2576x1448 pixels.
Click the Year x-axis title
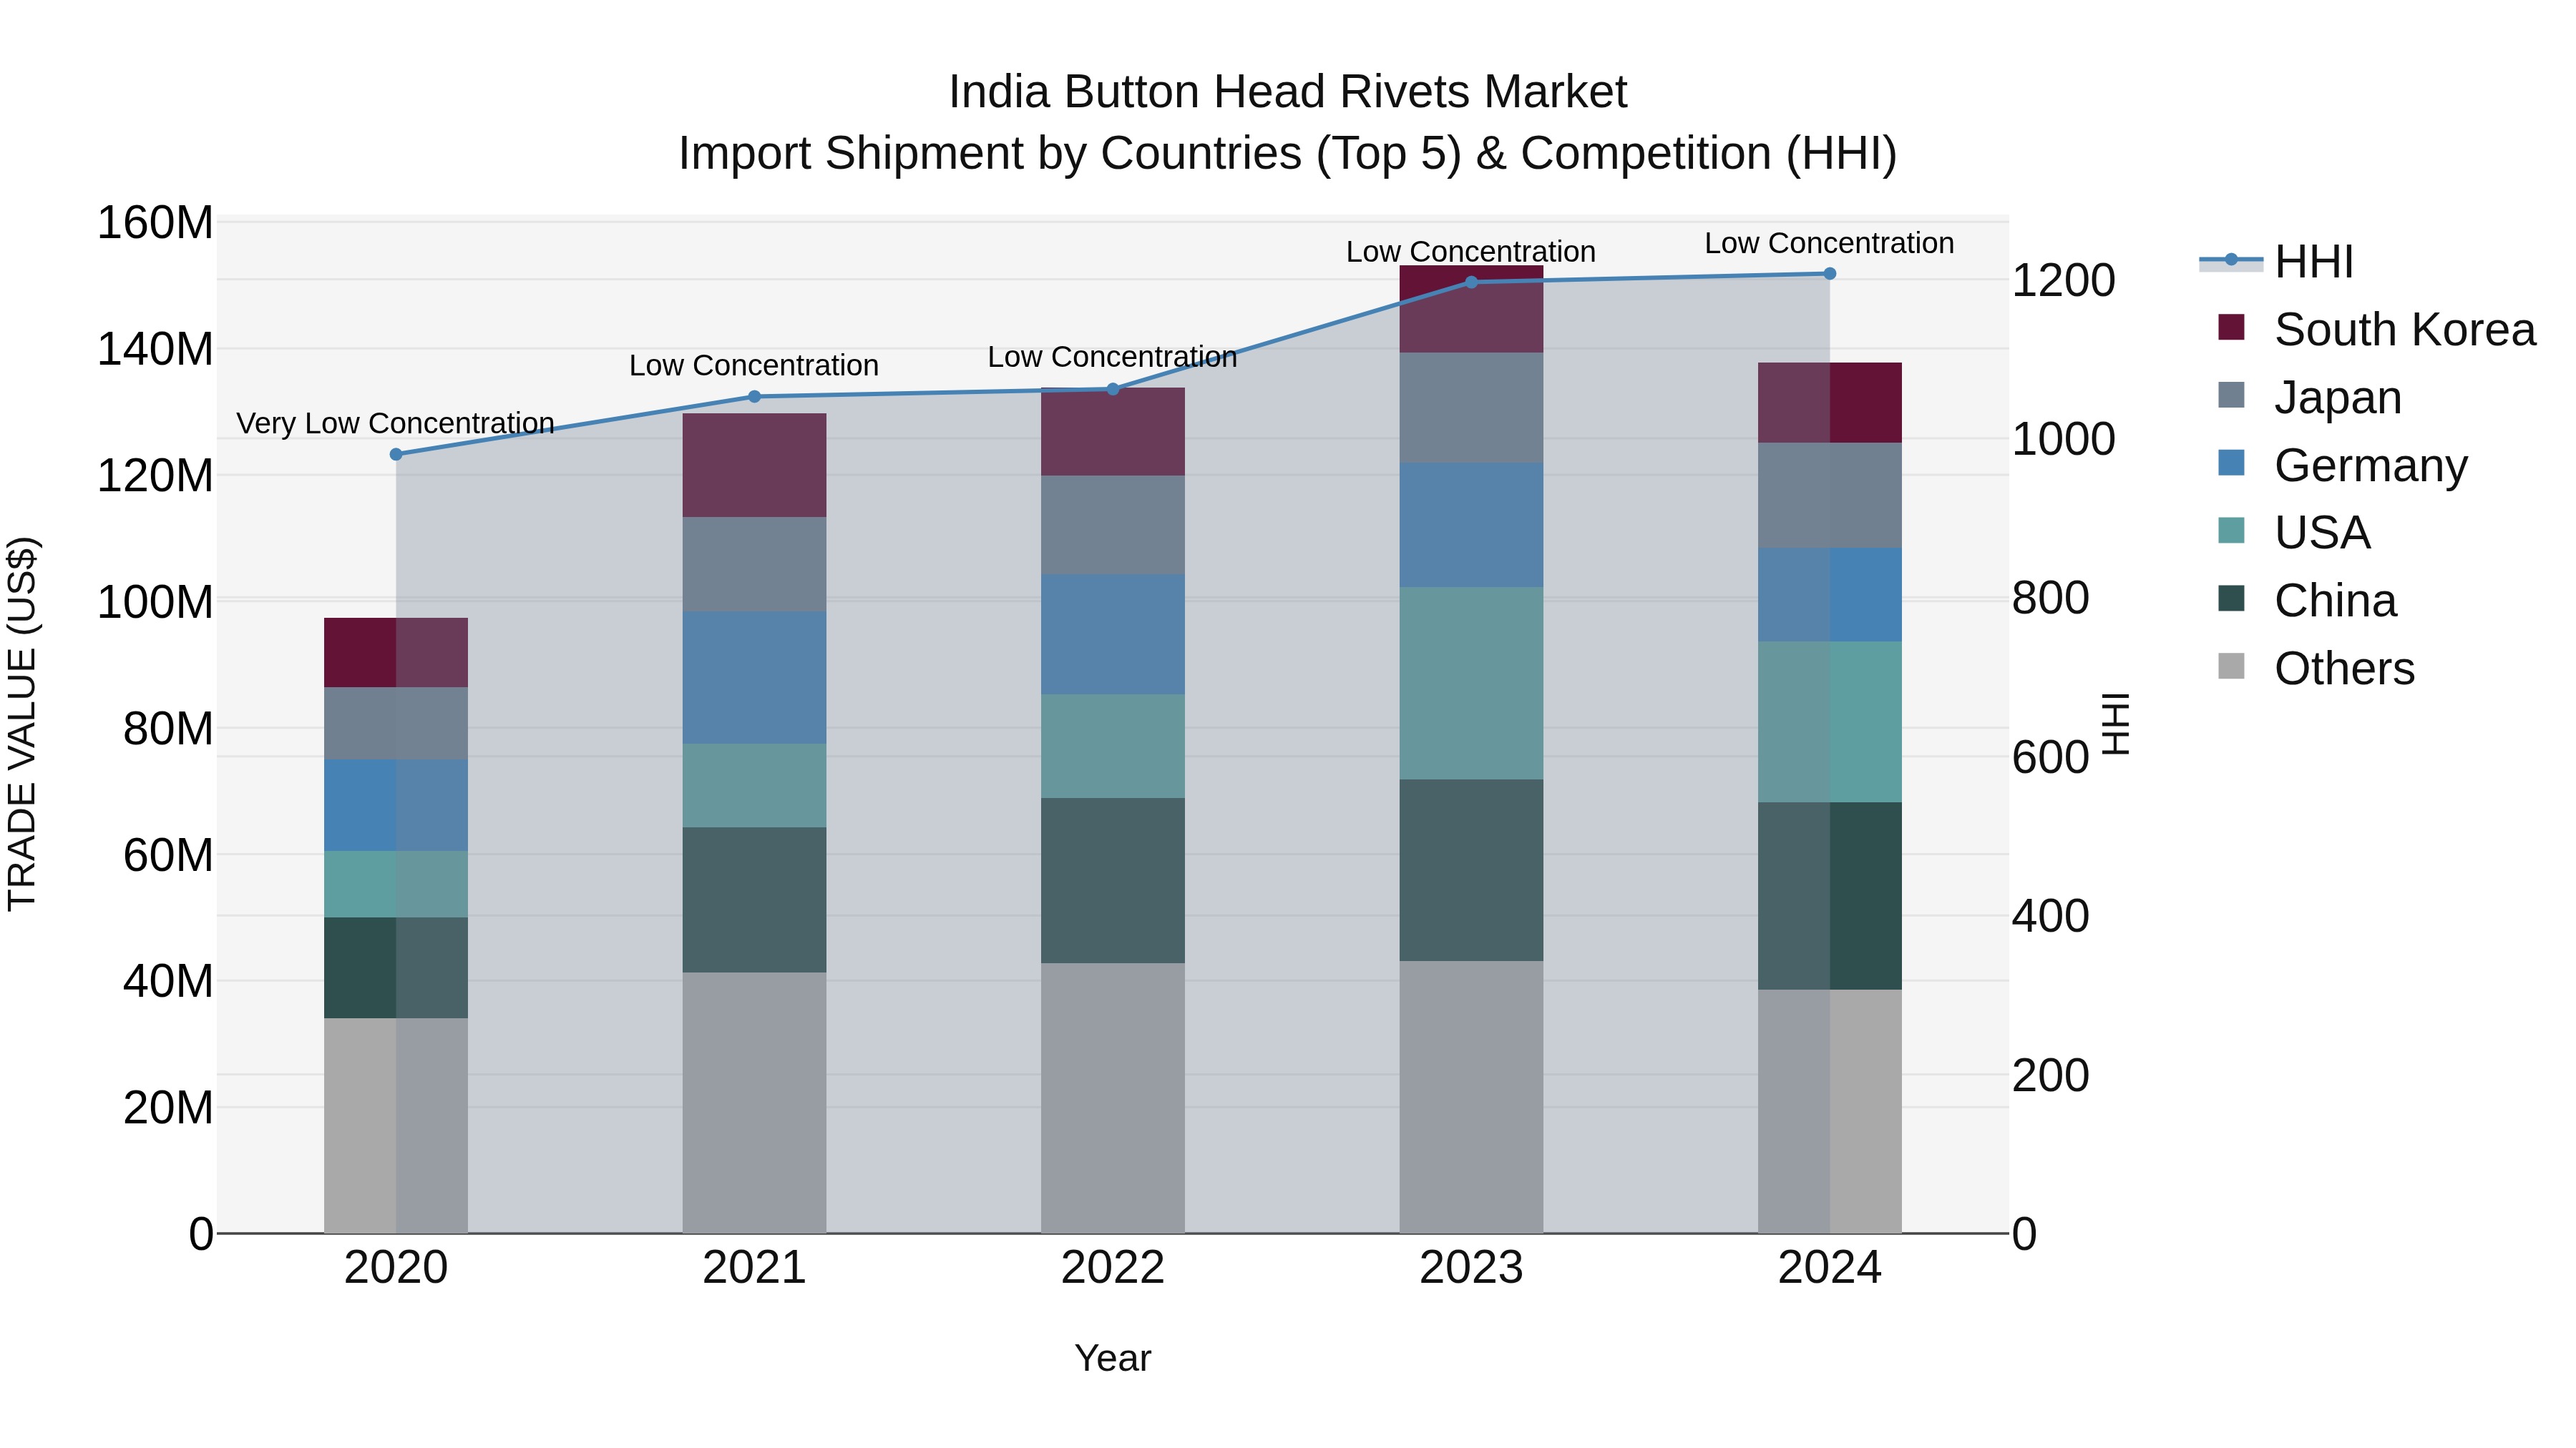[1113, 1359]
